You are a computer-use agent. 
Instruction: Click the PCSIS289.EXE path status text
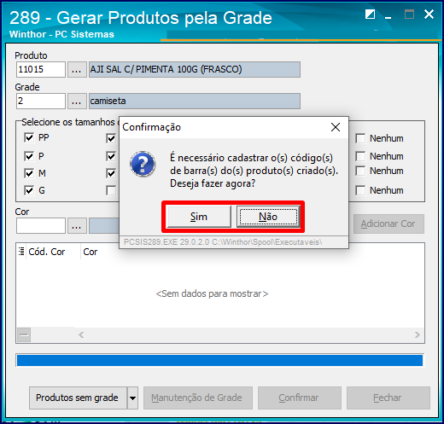(223, 242)
